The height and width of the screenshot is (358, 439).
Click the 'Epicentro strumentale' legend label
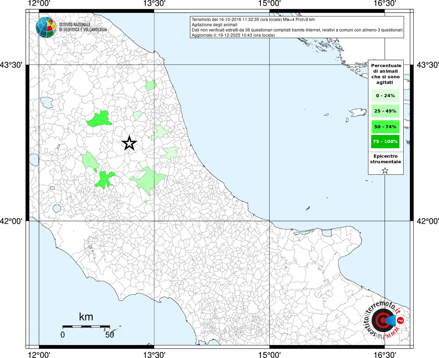coord(385,159)
